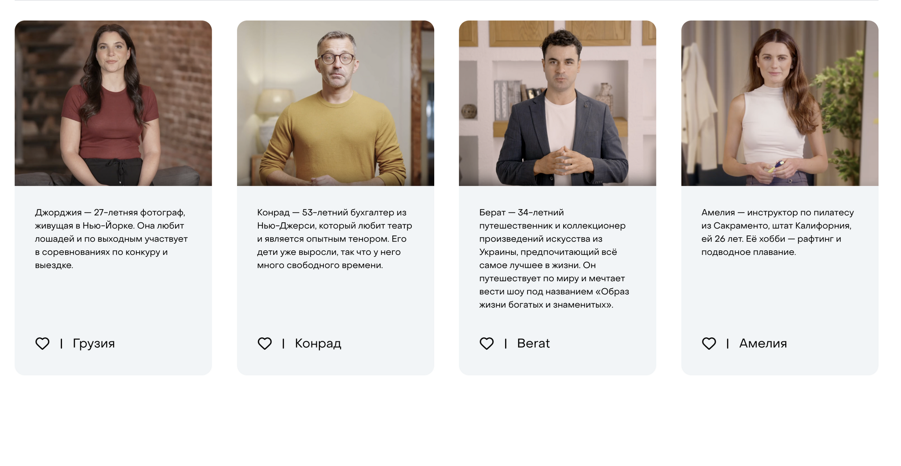
Task: Favorite the Грузия avatar with heart icon
Action: click(x=42, y=343)
